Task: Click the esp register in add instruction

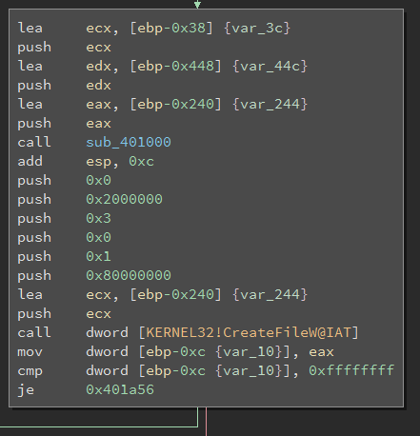Action: [x=98, y=162]
